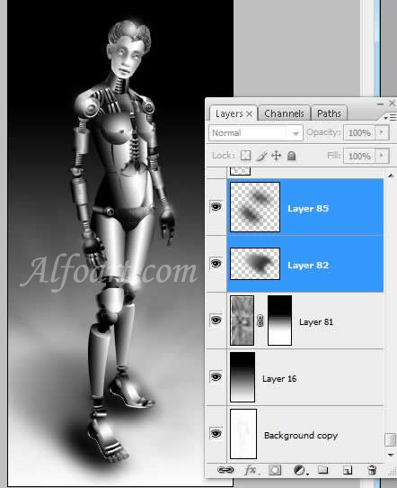
Task: Create a new layer
Action: click(x=348, y=470)
